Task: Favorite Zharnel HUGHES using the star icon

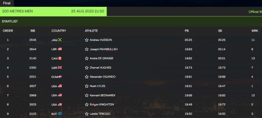Action: pos(87,68)
